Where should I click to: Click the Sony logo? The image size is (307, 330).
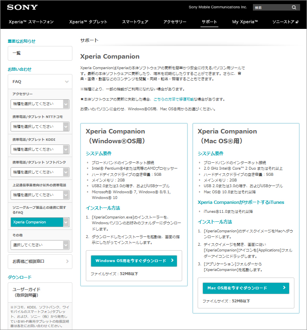tap(22, 7)
